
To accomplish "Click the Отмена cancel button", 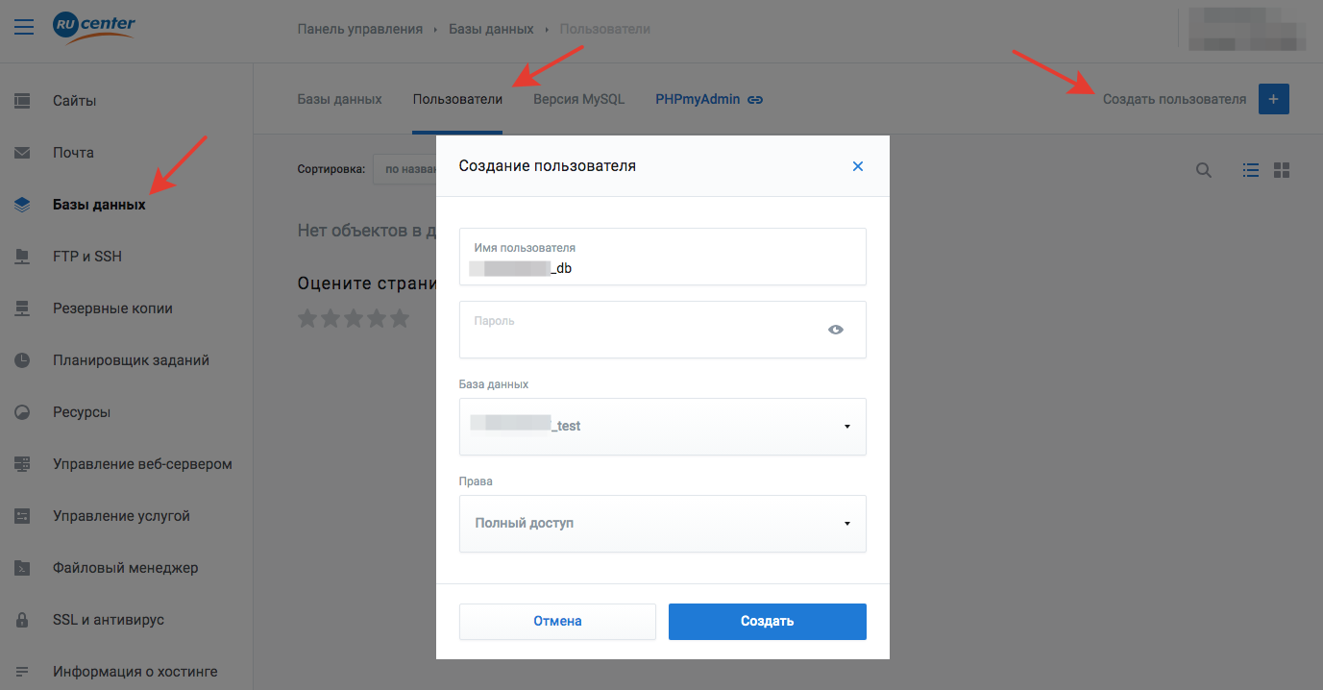I will (x=557, y=621).
